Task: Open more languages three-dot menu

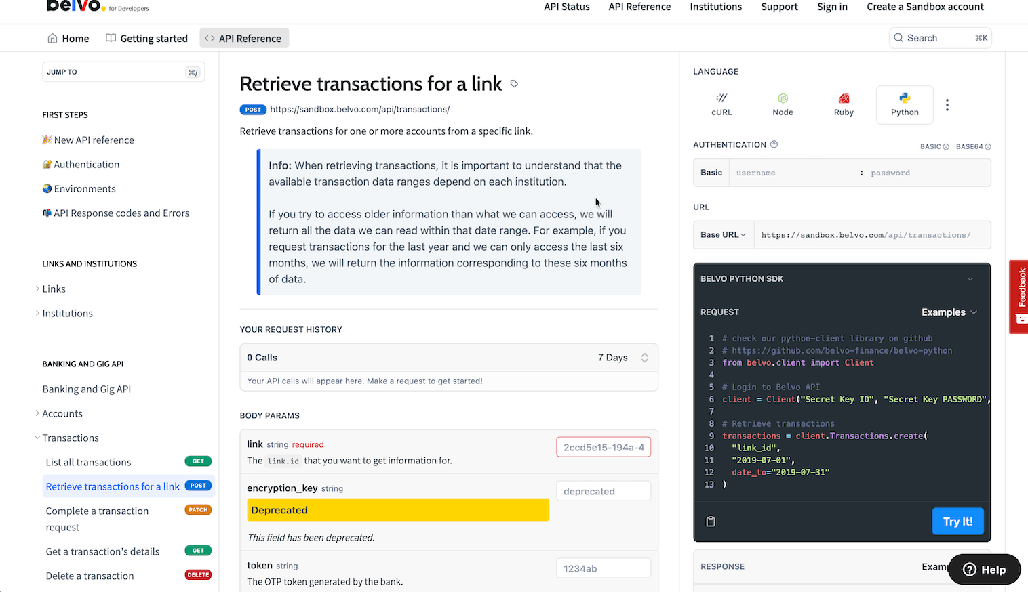Action: coord(947,105)
